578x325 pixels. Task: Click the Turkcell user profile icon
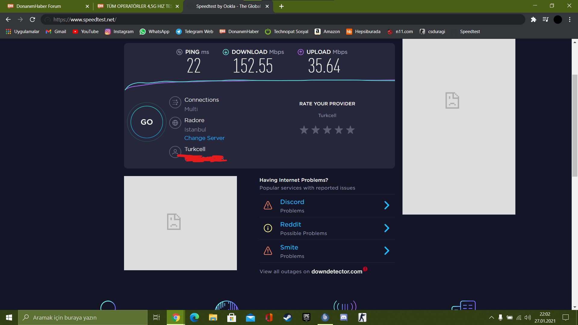point(175,152)
